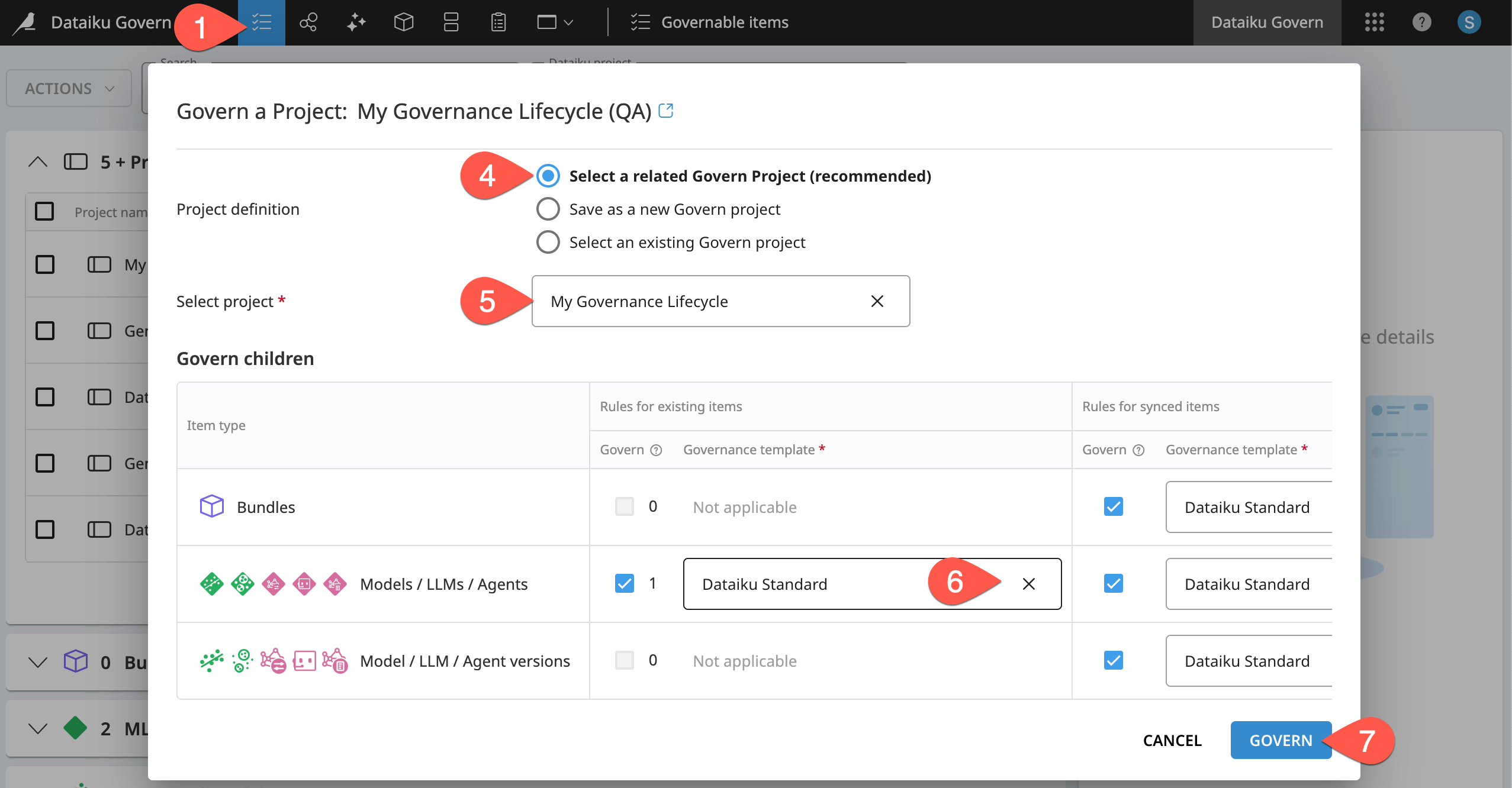Clear the Models Dataiku Standard template
The height and width of the screenshot is (788, 1512).
1028,584
